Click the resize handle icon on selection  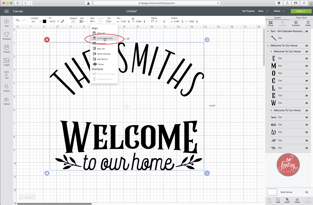(207, 173)
